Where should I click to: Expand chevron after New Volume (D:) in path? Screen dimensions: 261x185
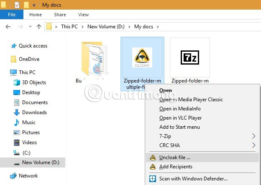click(x=129, y=27)
